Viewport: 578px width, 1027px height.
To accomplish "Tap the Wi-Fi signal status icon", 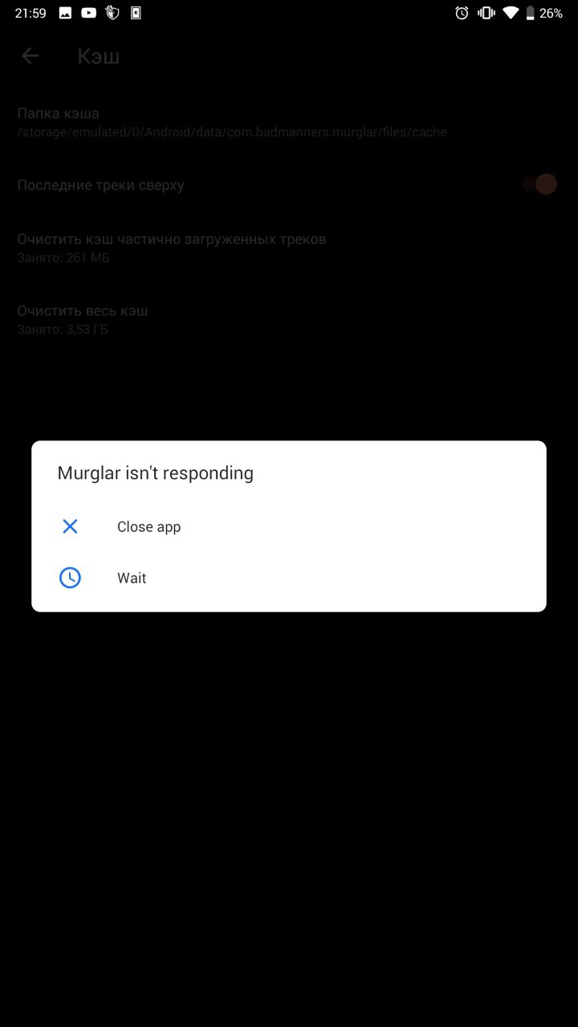I will click(511, 13).
